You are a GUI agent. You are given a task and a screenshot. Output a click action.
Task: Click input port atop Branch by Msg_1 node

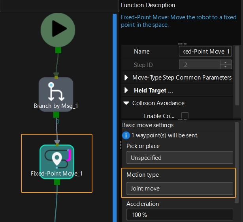click(56, 75)
